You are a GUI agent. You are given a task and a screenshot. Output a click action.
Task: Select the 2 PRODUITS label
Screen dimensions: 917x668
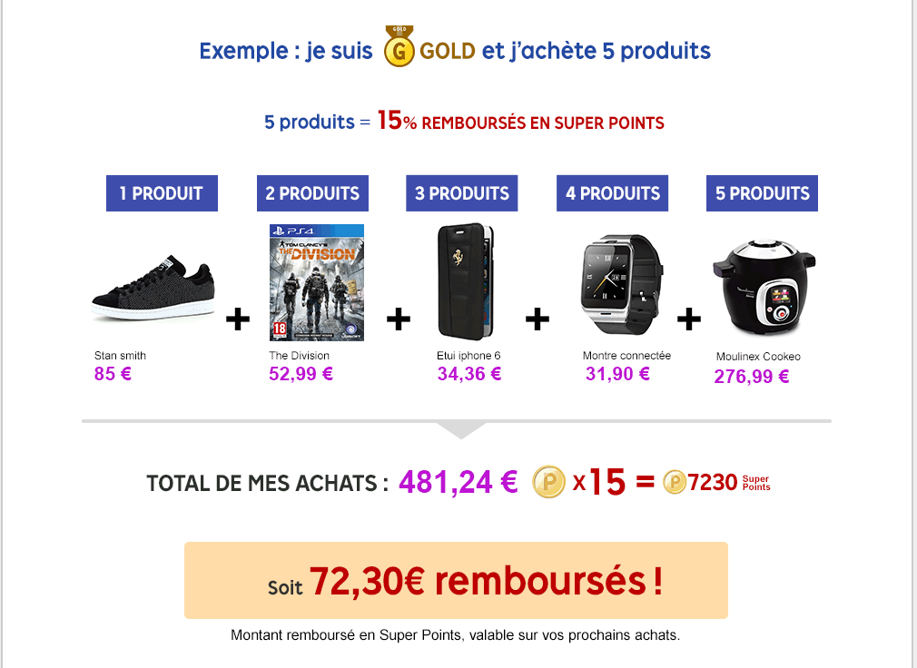coord(313,193)
